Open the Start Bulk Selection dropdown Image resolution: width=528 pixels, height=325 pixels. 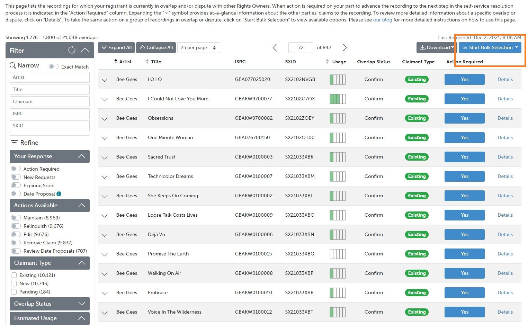pos(490,48)
